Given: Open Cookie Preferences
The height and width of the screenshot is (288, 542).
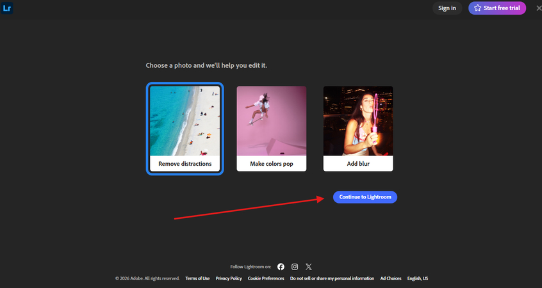Looking at the screenshot, I should (x=266, y=278).
